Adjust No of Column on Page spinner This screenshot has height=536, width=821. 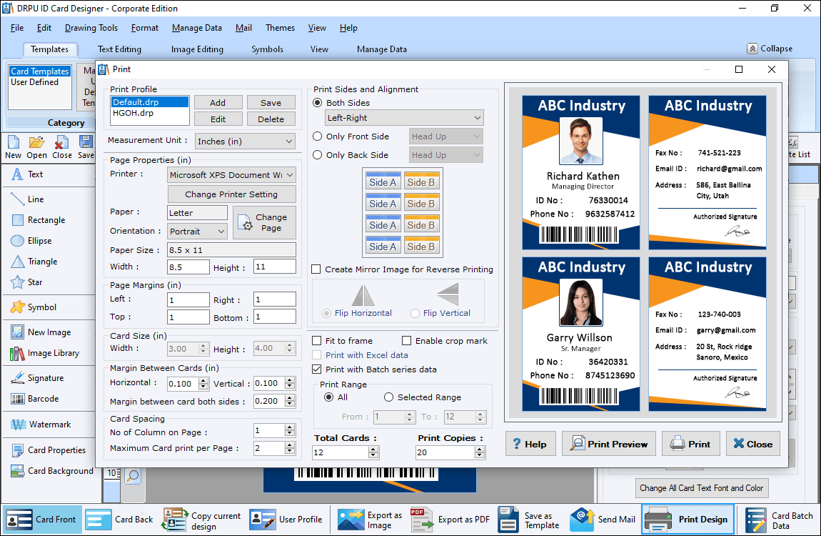290,431
